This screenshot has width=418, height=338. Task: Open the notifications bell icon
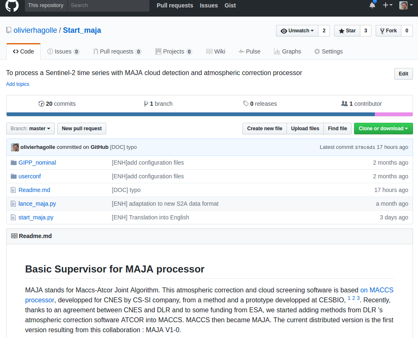pyautogui.click(x=372, y=5)
